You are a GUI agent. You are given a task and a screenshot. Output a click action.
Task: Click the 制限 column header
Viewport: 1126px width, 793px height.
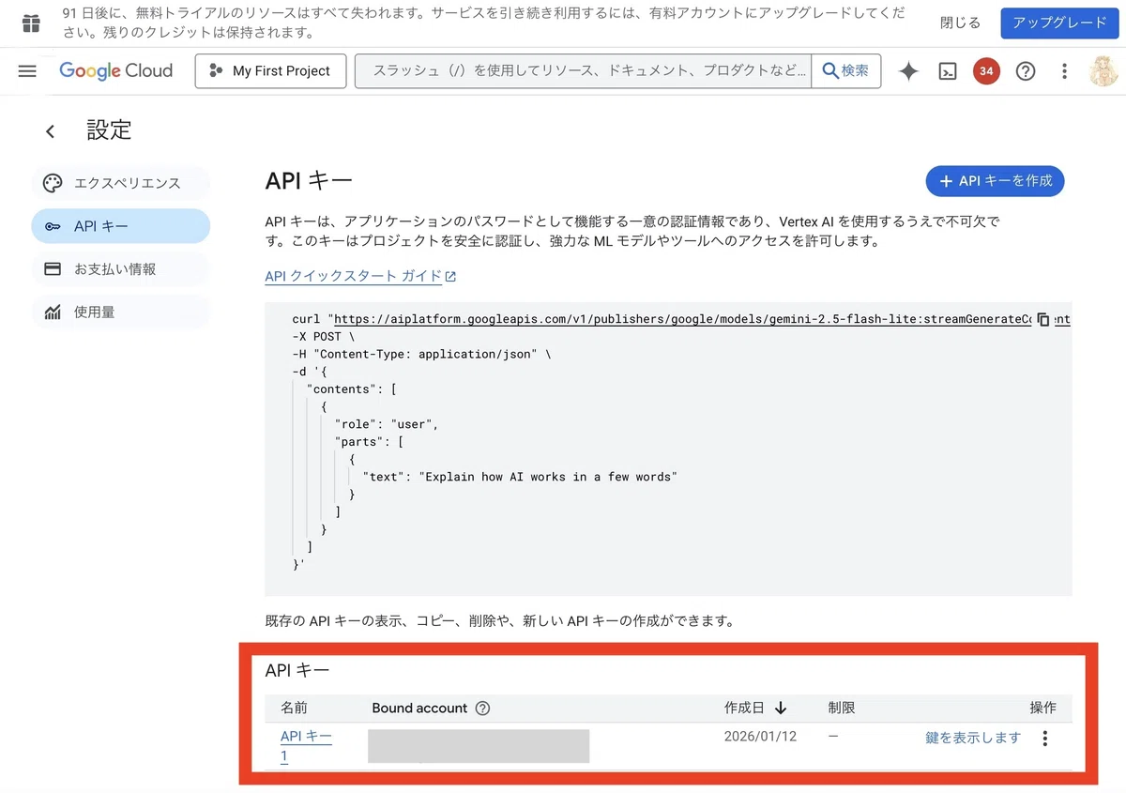[x=841, y=708]
